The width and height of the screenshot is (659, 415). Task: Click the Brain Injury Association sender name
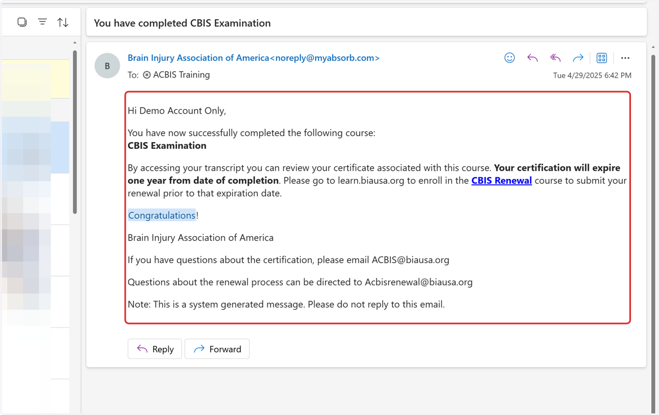coord(254,58)
